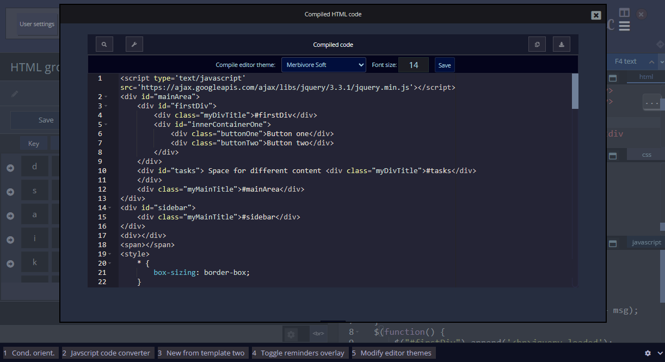Click the arrow icon beside key k
Image resolution: width=665 pixels, height=362 pixels.
pyautogui.click(x=10, y=263)
